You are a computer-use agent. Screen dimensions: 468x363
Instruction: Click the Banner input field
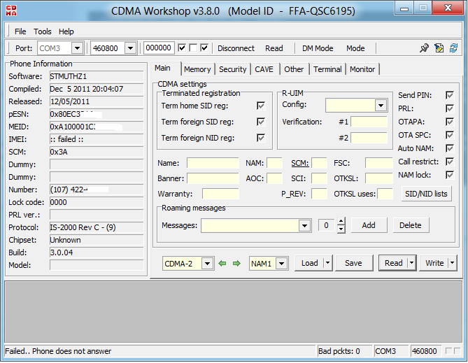click(x=213, y=178)
